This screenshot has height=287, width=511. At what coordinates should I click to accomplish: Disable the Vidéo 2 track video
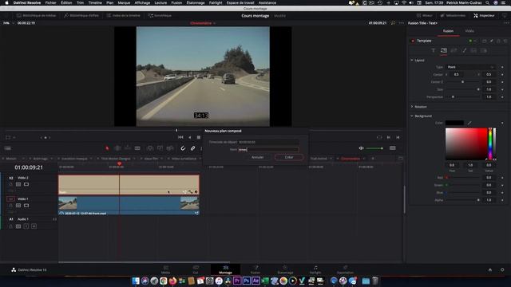coord(26,184)
